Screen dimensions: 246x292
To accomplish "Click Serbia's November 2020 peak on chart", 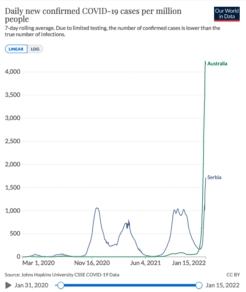I will pyautogui.click(x=97, y=208).
